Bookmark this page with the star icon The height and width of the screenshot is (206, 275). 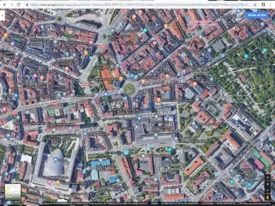click(x=255, y=4)
